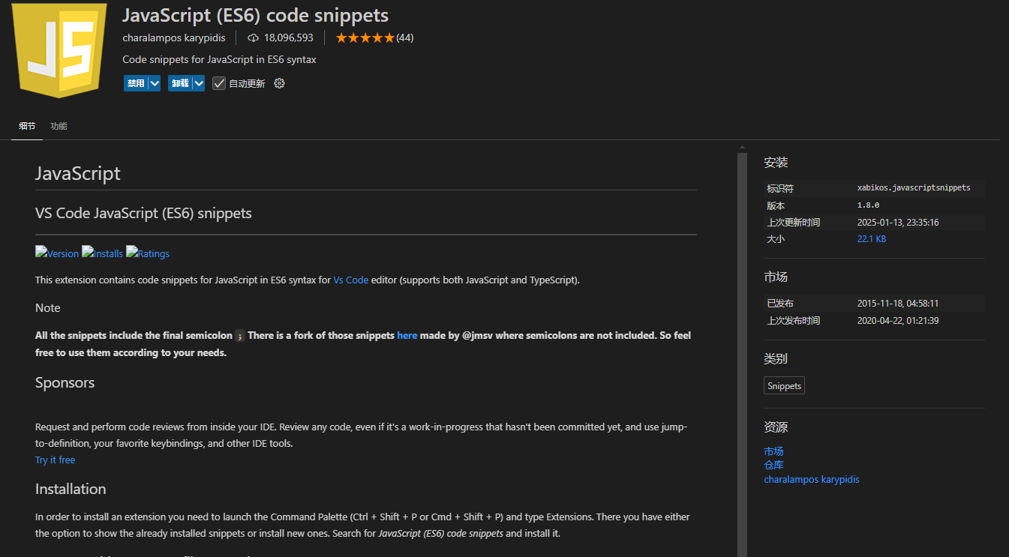
Task: Click the five-star rating icons
Action: tap(365, 37)
